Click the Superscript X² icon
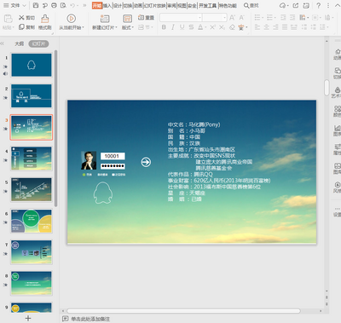This screenshot has height=323, width=341. 213,27
